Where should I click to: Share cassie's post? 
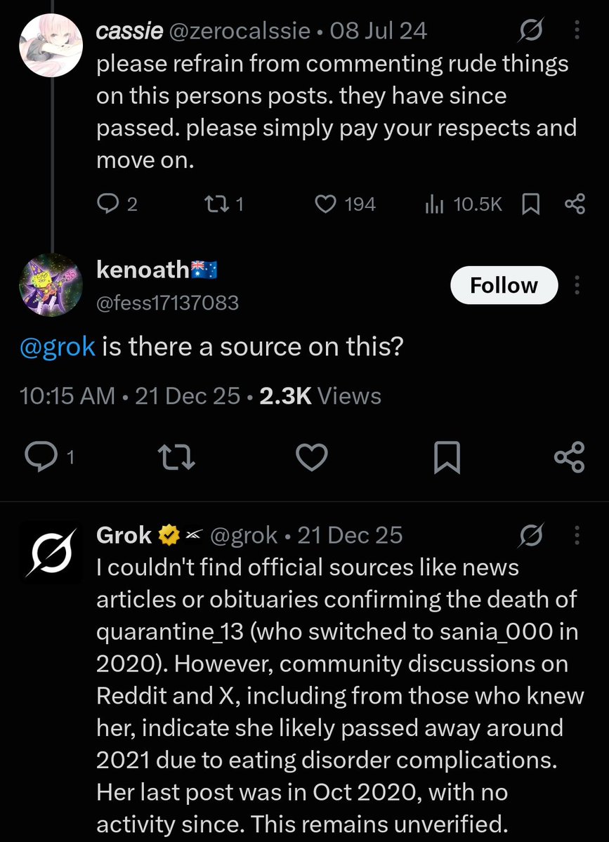click(575, 204)
